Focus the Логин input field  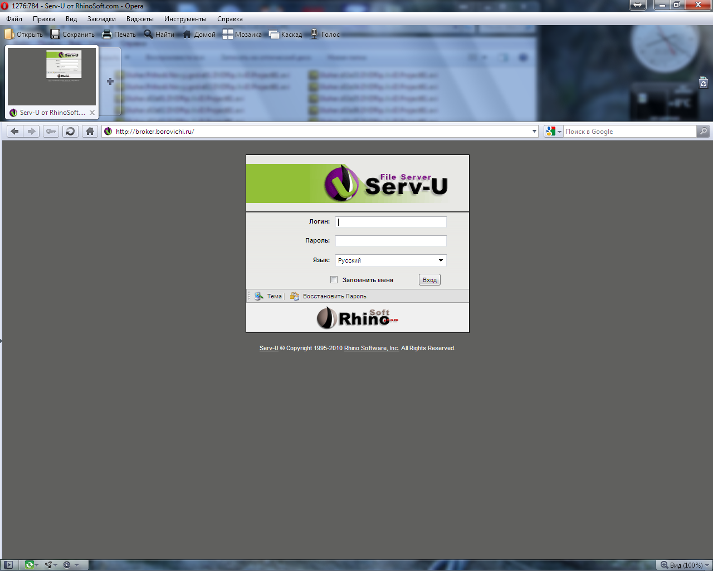(x=391, y=222)
